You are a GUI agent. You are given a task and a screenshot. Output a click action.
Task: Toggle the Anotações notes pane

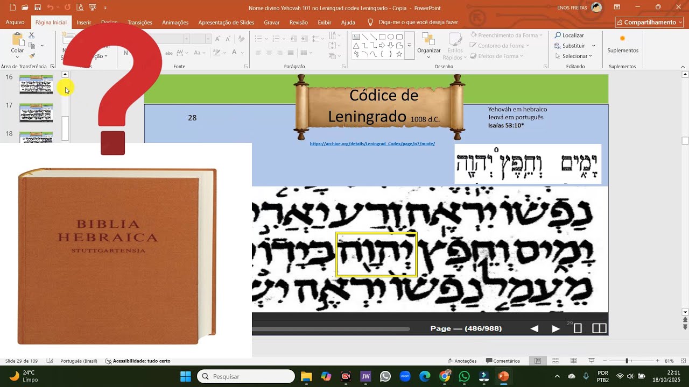pyautogui.click(x=462, y=361)
